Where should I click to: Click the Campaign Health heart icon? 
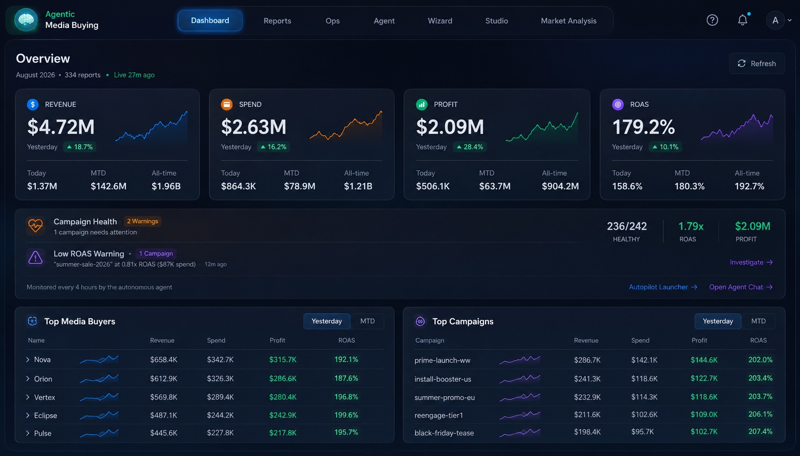36,225
